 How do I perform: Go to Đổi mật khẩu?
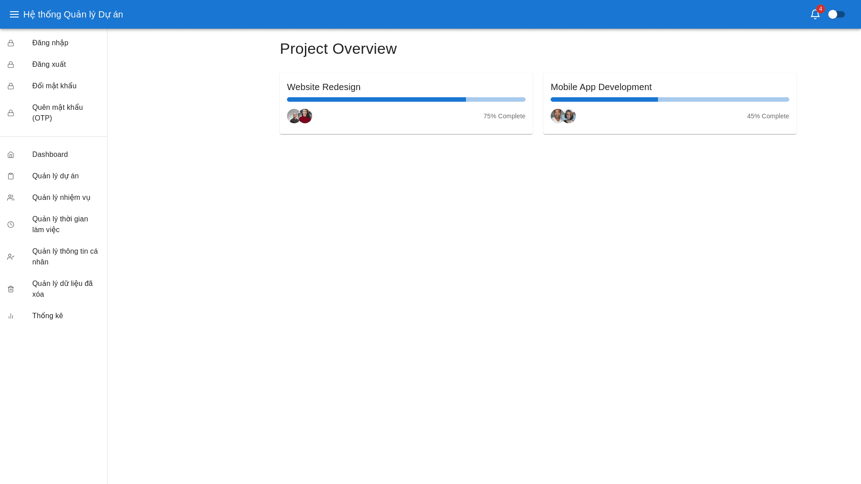click(x=54, y=86)
